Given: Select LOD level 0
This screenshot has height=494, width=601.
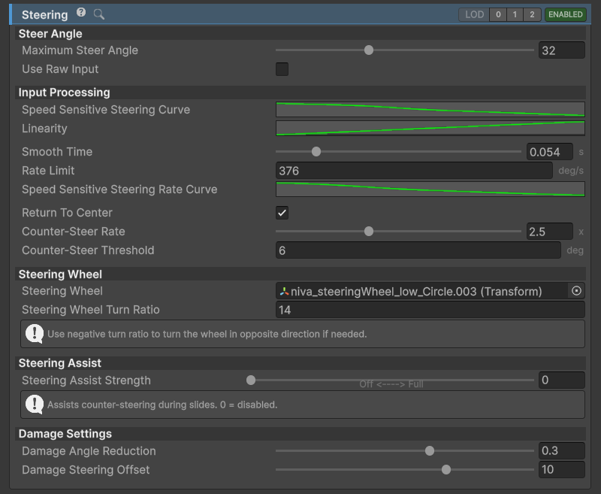Looking at the screenshot, I should 498,14.
